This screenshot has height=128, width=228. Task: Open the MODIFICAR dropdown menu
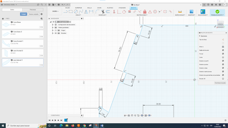pos(102,15)
